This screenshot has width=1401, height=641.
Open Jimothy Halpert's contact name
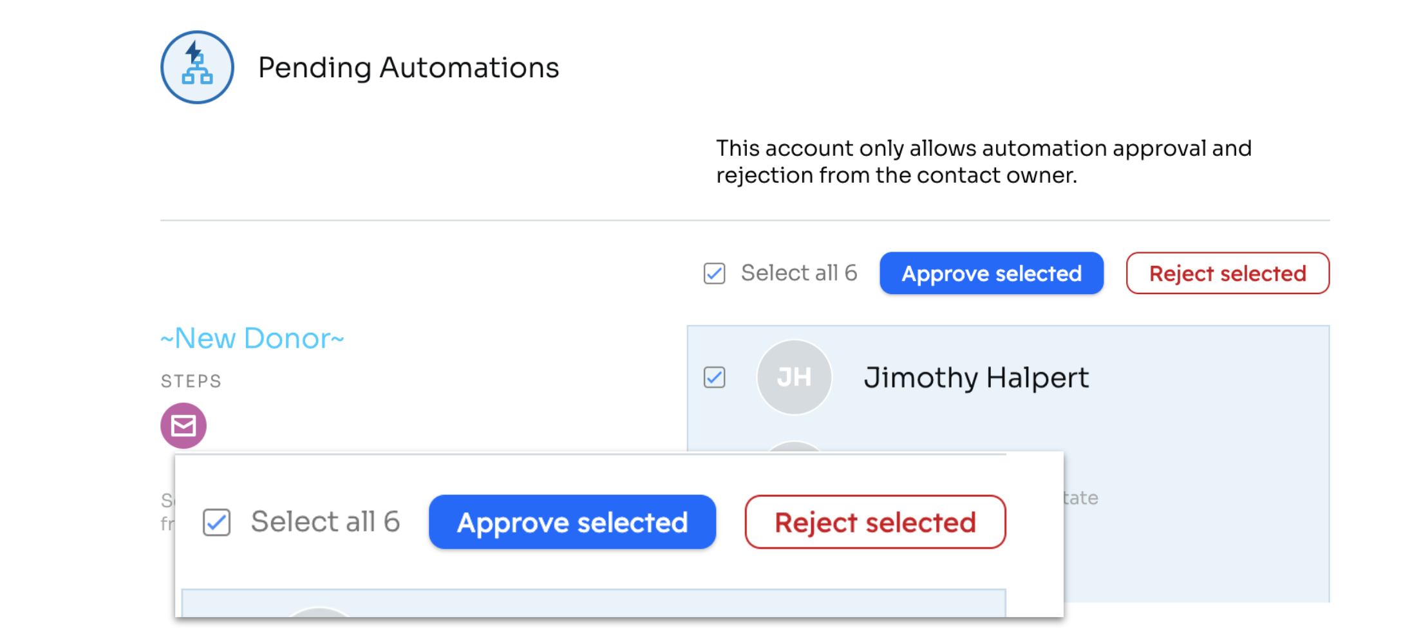976,377
